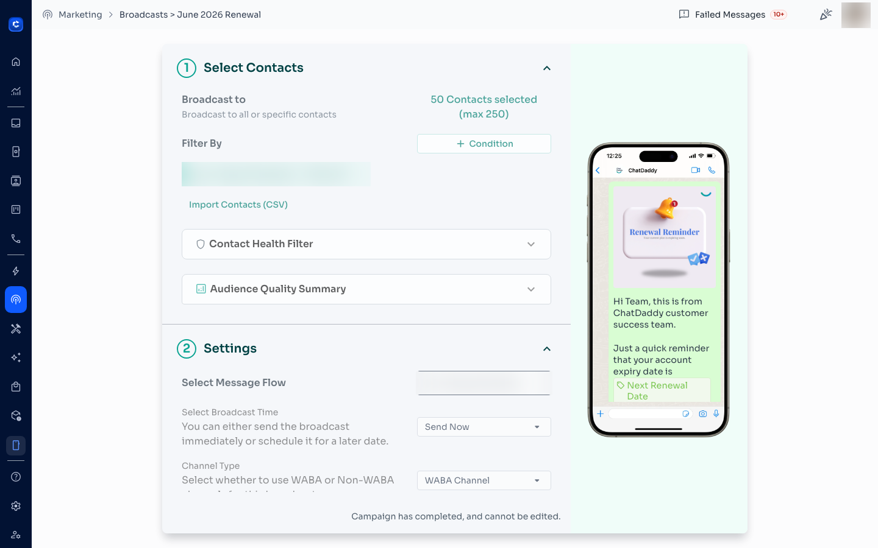
Task: Click the ChatDaddy logo in sidebar
Action: 16,24
